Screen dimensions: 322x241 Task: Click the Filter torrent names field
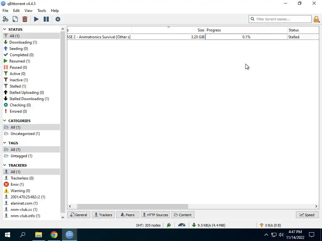pyautogui.click(x=280, y=19)
